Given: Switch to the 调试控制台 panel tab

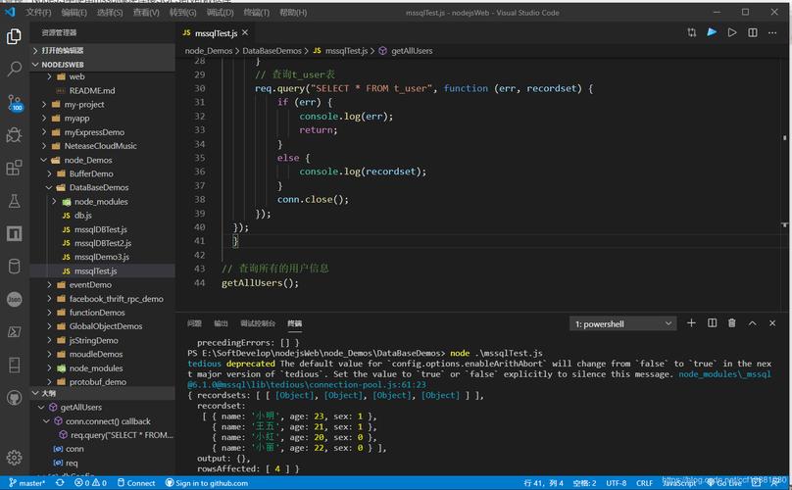Looking at the screenshot, I should [258, 323].
